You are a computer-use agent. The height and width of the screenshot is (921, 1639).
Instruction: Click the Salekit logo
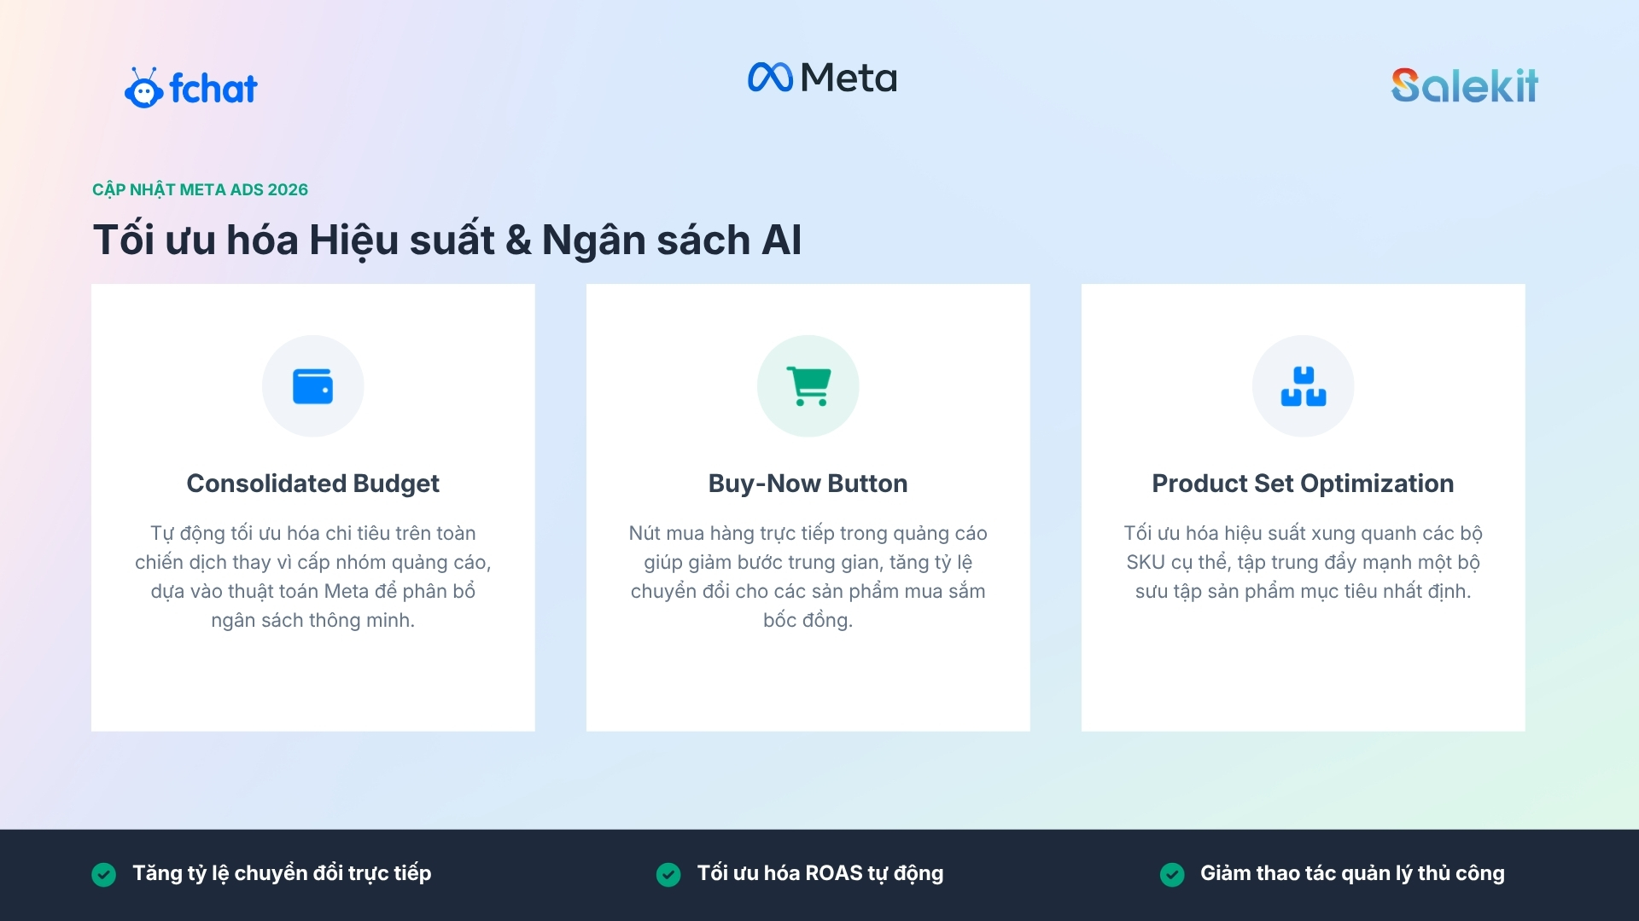click(x=1464, y=86)
